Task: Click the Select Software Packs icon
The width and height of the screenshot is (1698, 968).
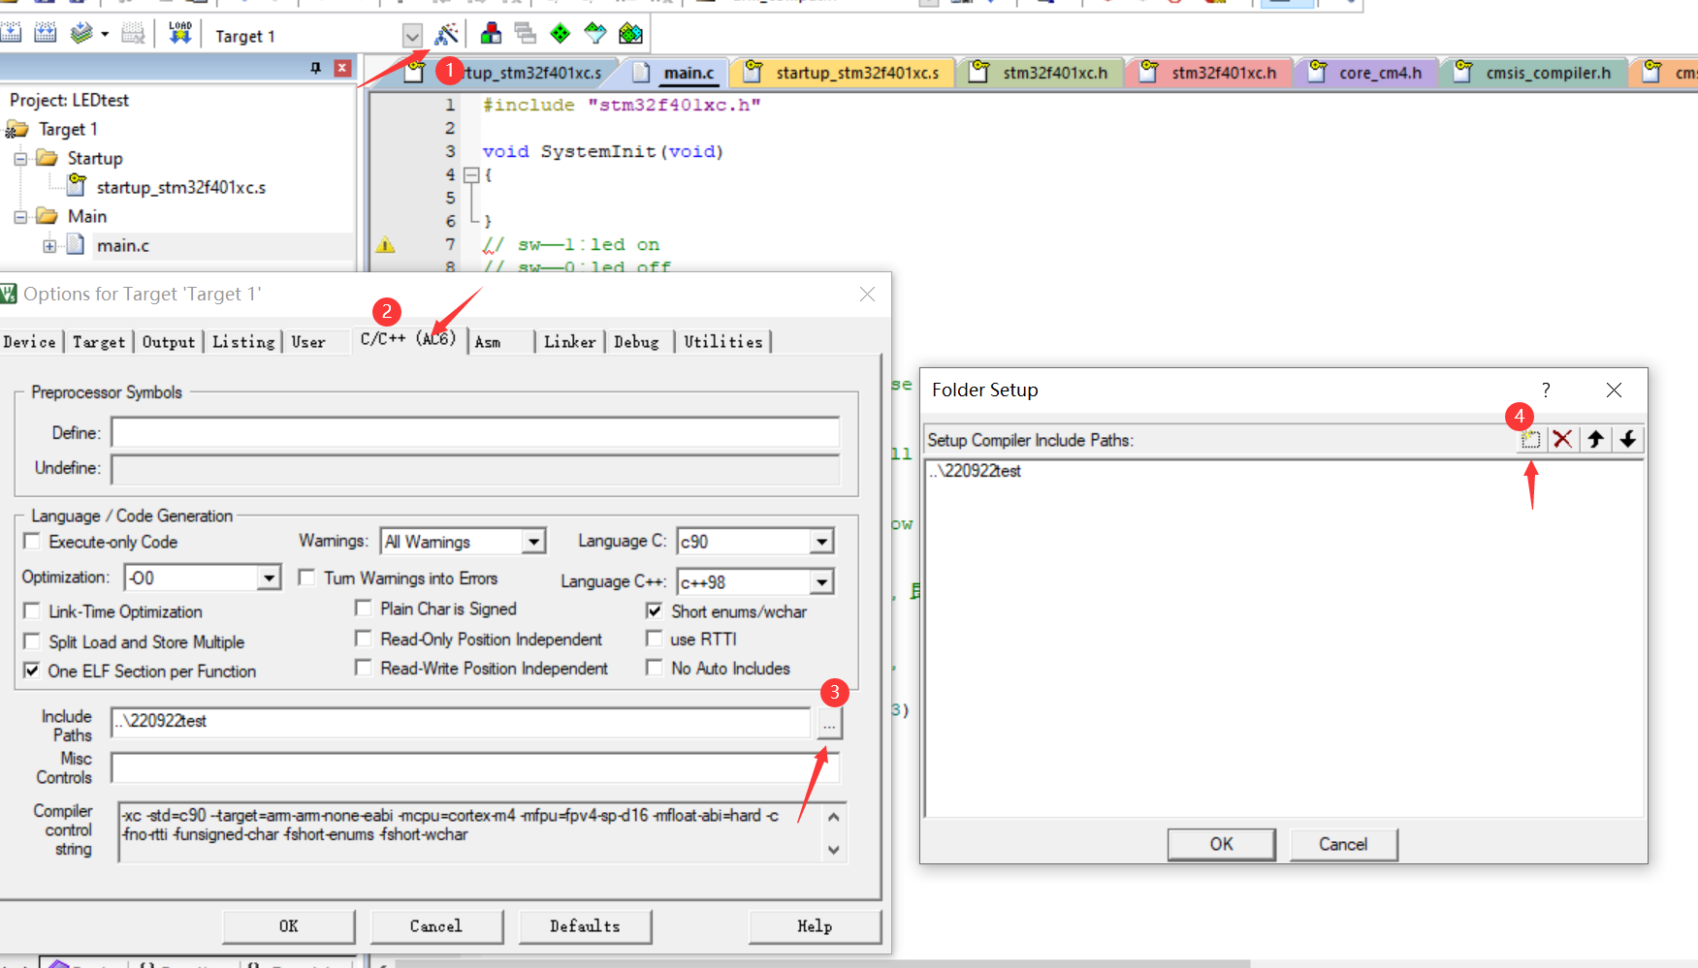Action: click(595, 34)
